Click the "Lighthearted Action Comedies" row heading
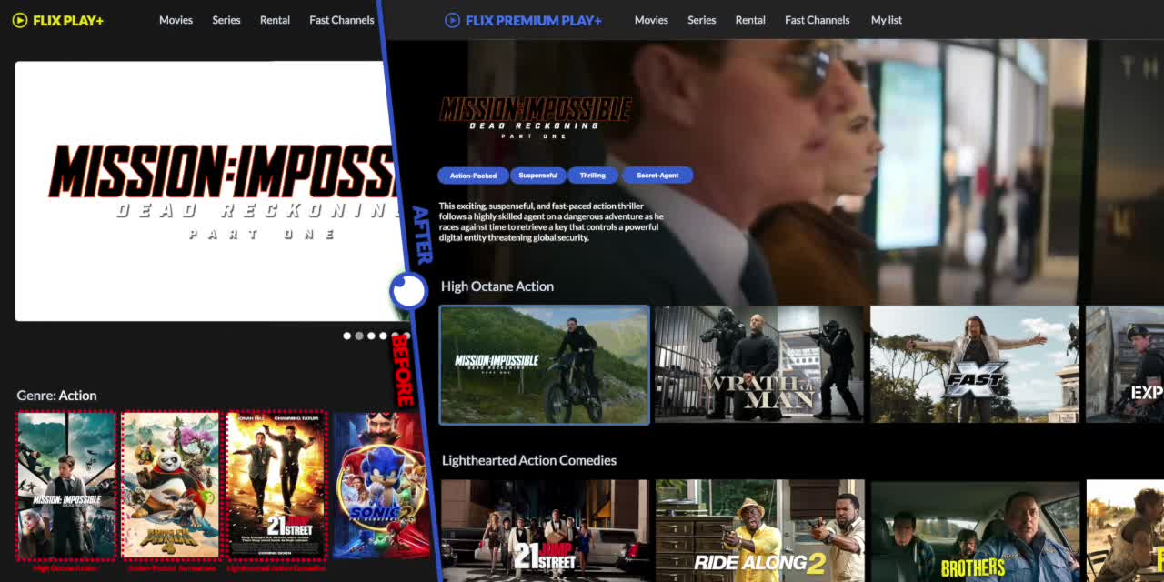This screenshot has width=1164, height=582. 529,460
